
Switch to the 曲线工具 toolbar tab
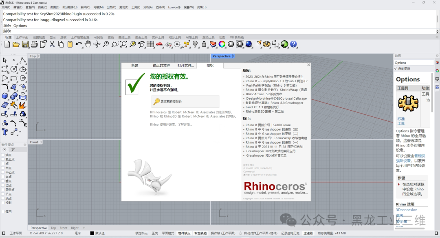124,37
